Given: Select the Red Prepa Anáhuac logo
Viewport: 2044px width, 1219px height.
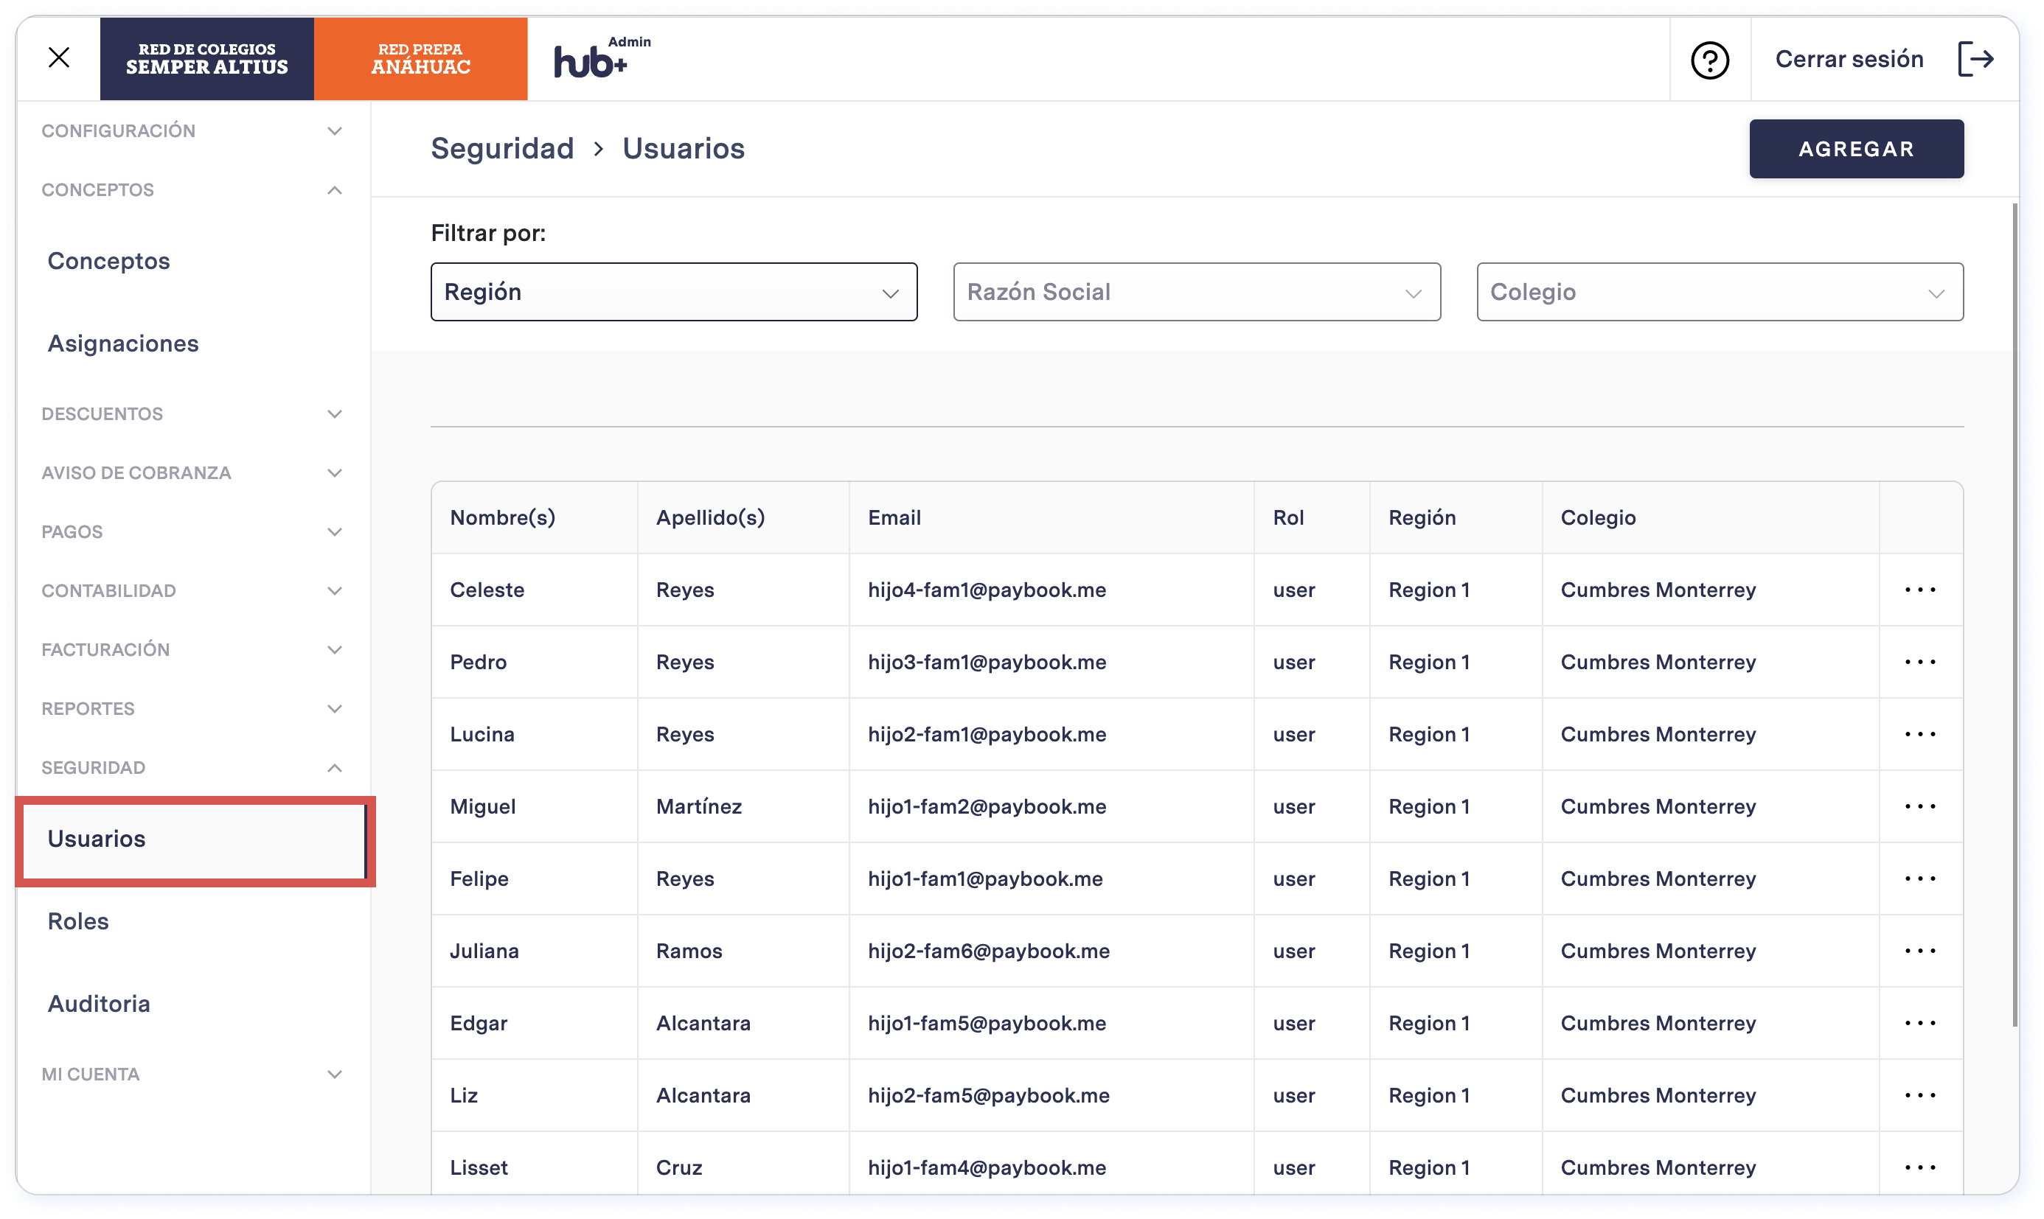Looking at the screenshot, I should [x=420, y=59].
